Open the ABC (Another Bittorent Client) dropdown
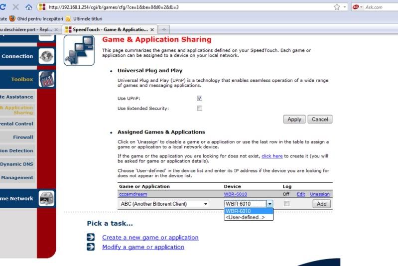This screenshot has width=398, height=266. [x=164, y=204]
